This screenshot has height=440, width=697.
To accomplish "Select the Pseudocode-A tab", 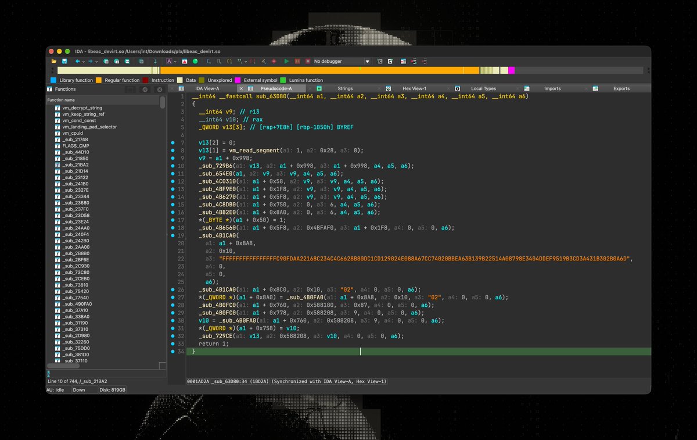I will click(x=276, y=88).
